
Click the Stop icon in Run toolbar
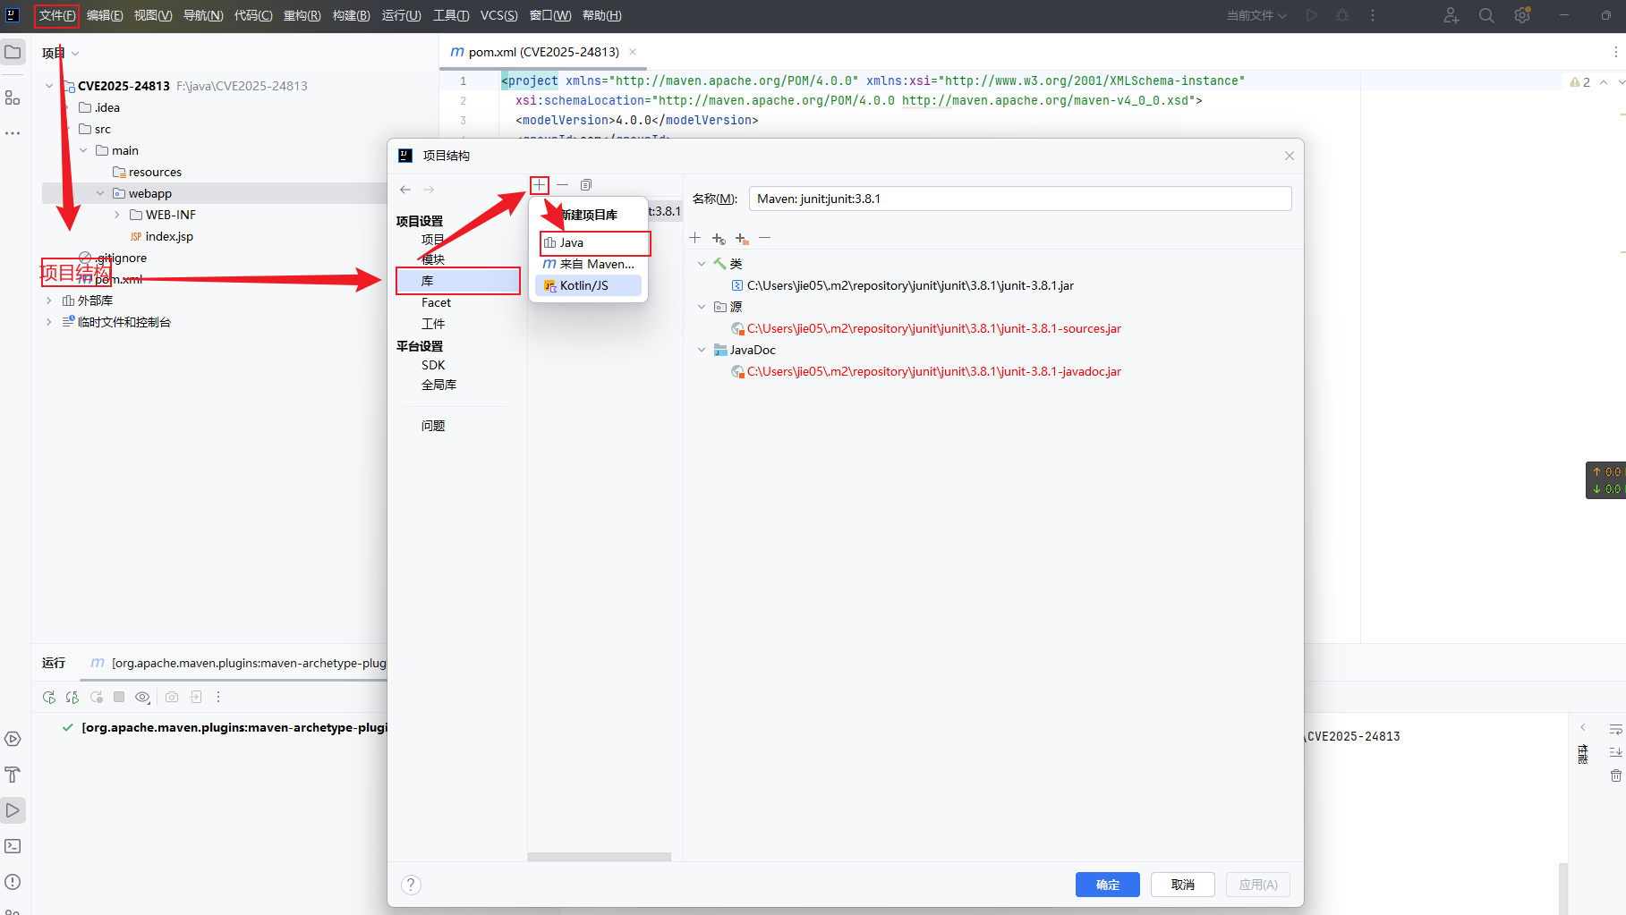point(119,697)
